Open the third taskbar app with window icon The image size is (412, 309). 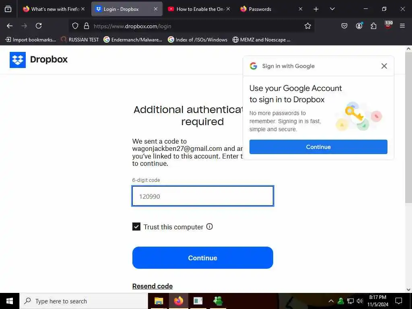click(198, 301)
